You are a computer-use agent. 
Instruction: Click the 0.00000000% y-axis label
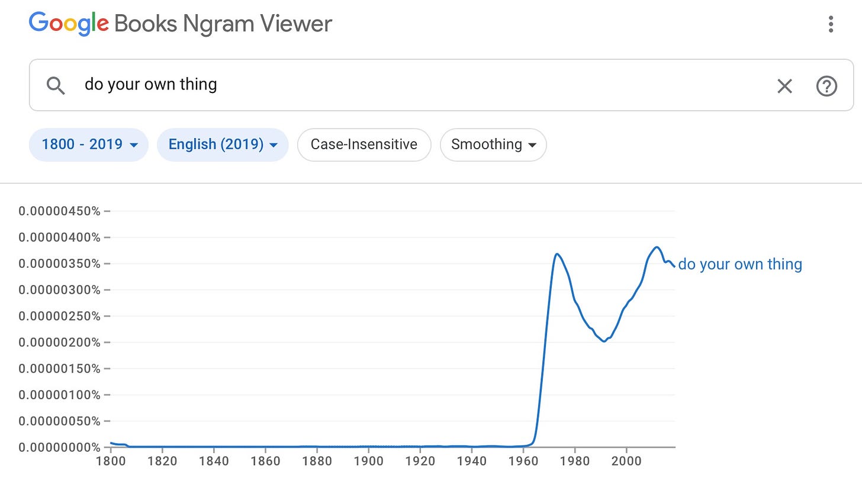coord(59,447)
